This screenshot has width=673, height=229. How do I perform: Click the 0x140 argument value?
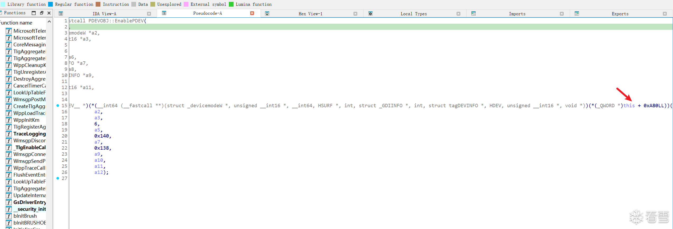coord(101,136)
